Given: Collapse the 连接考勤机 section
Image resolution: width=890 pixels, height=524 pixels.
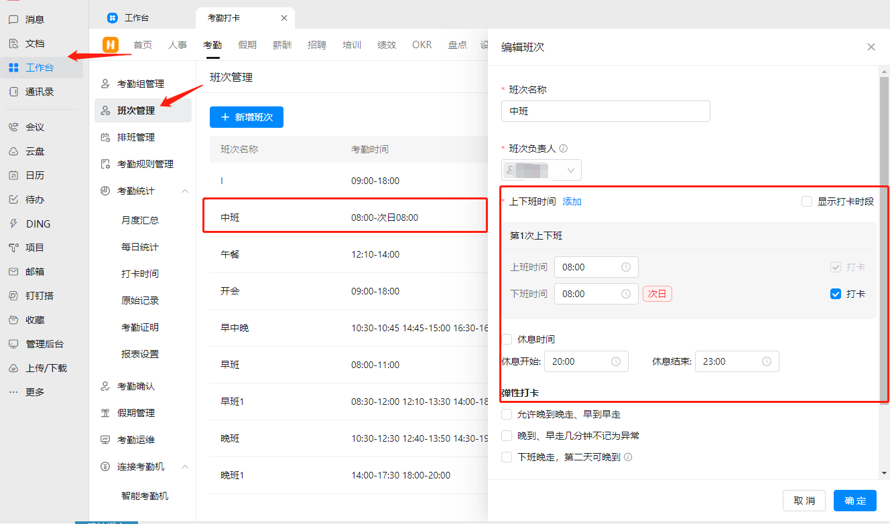Looking at the screenshot, I should [185, 466].
